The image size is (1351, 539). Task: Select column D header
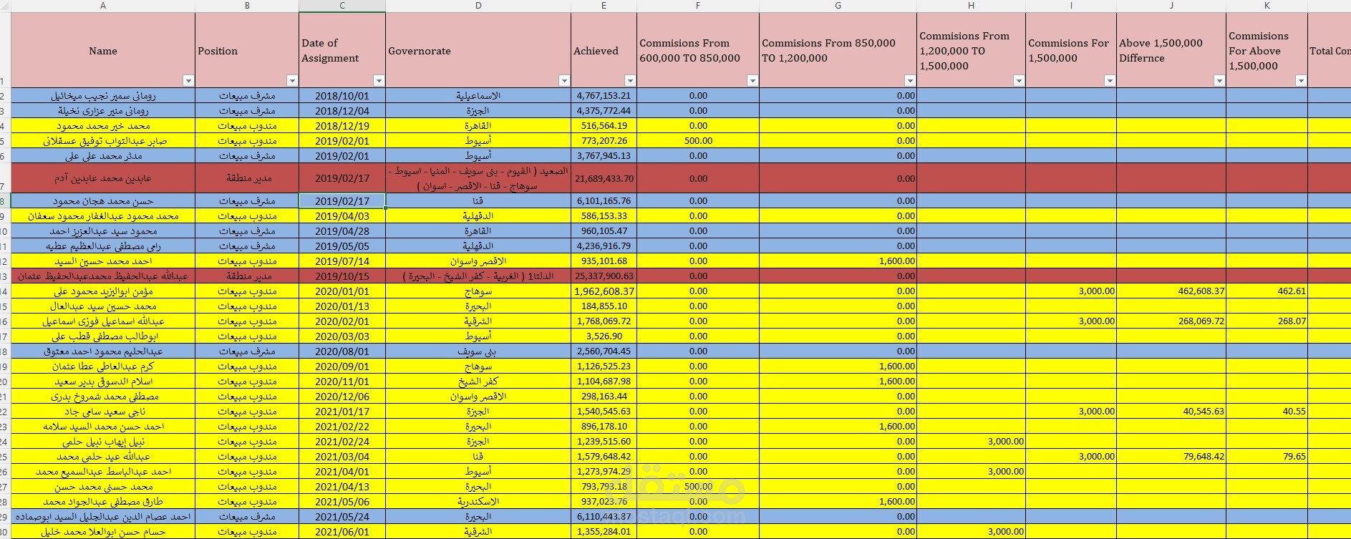pos(478,6)
